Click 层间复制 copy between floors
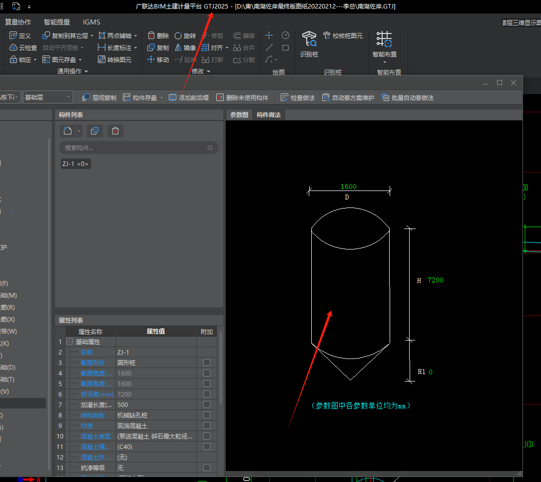Image resolution: width=541 pixels, height=482 pixels. 99,97
